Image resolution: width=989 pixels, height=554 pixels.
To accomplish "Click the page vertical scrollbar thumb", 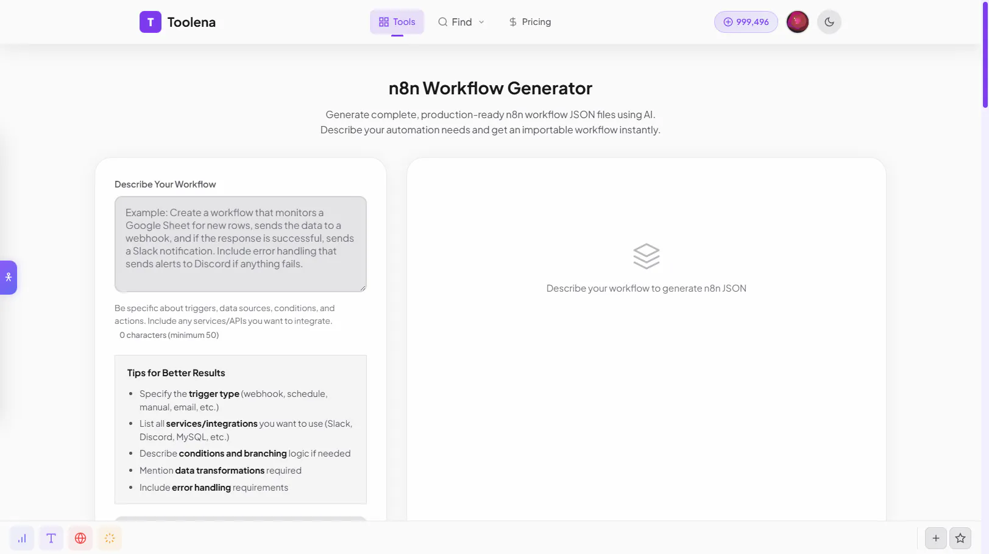I will 985,55.
